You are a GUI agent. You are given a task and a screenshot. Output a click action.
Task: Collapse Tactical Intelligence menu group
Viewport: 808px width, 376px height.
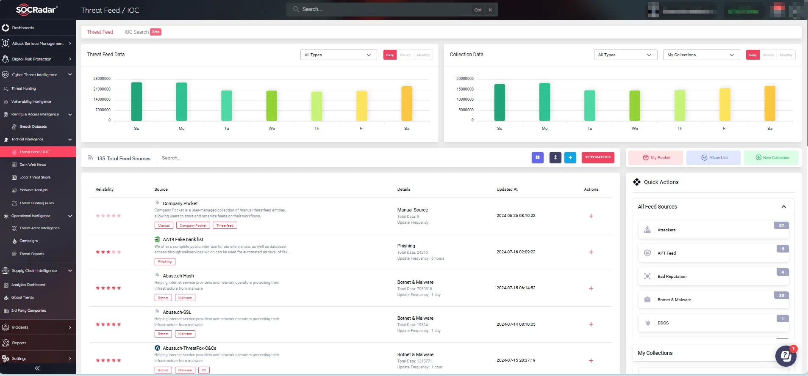pos(70,139)
